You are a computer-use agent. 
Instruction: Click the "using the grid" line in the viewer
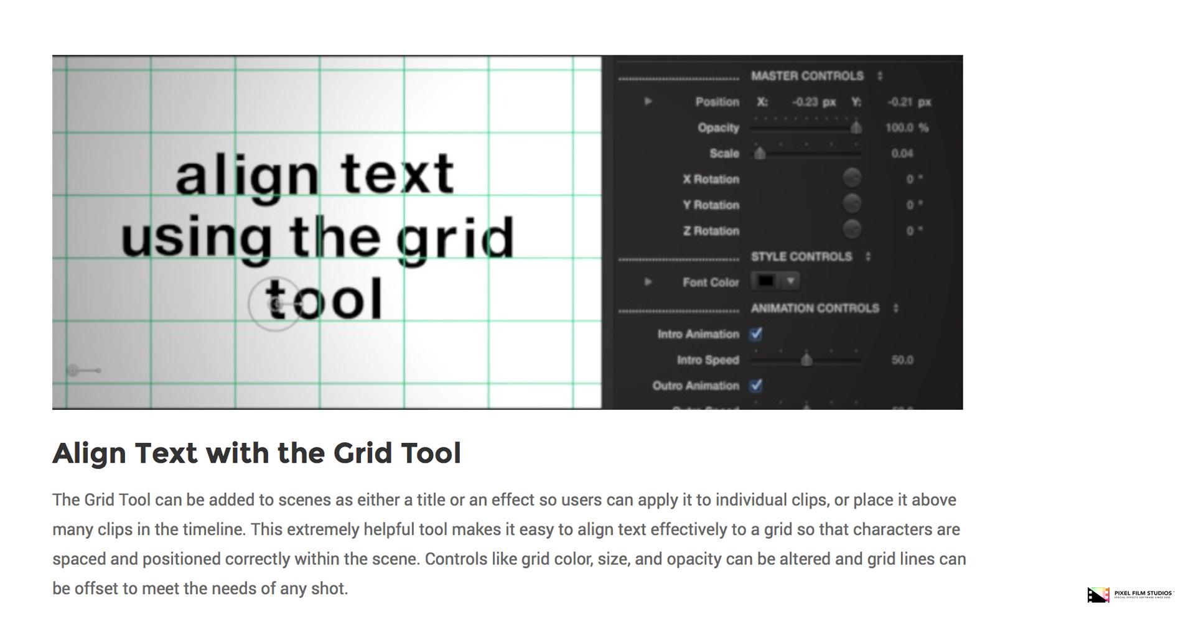318,239
